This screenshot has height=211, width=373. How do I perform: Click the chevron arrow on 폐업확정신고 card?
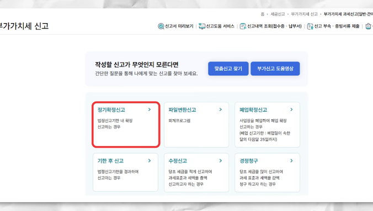point(291,109)
